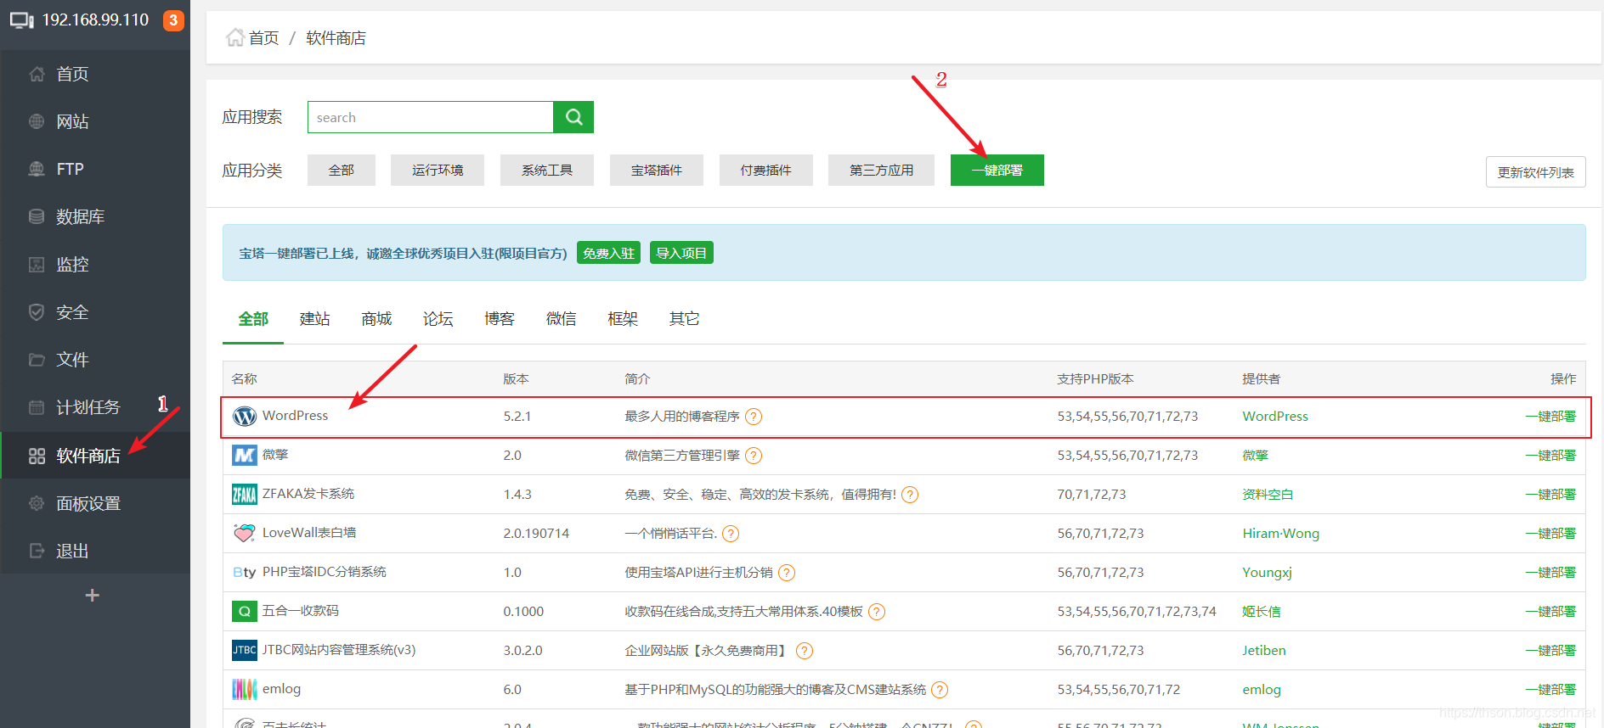Switch to the 框架 tab
Image resolution: width=1604 pixels, height=728 pixels.
click(x=623, y=319)
